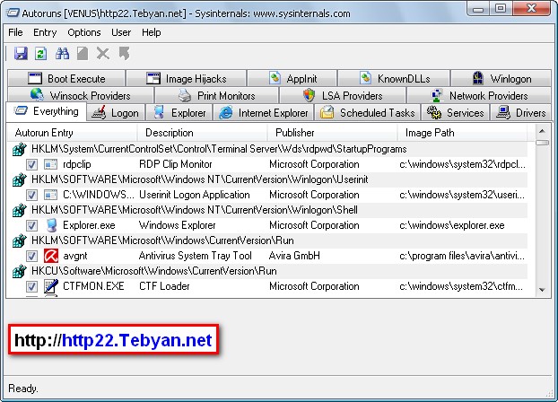
Task: Switch to the Drivers tab
Action: (521, 113)
